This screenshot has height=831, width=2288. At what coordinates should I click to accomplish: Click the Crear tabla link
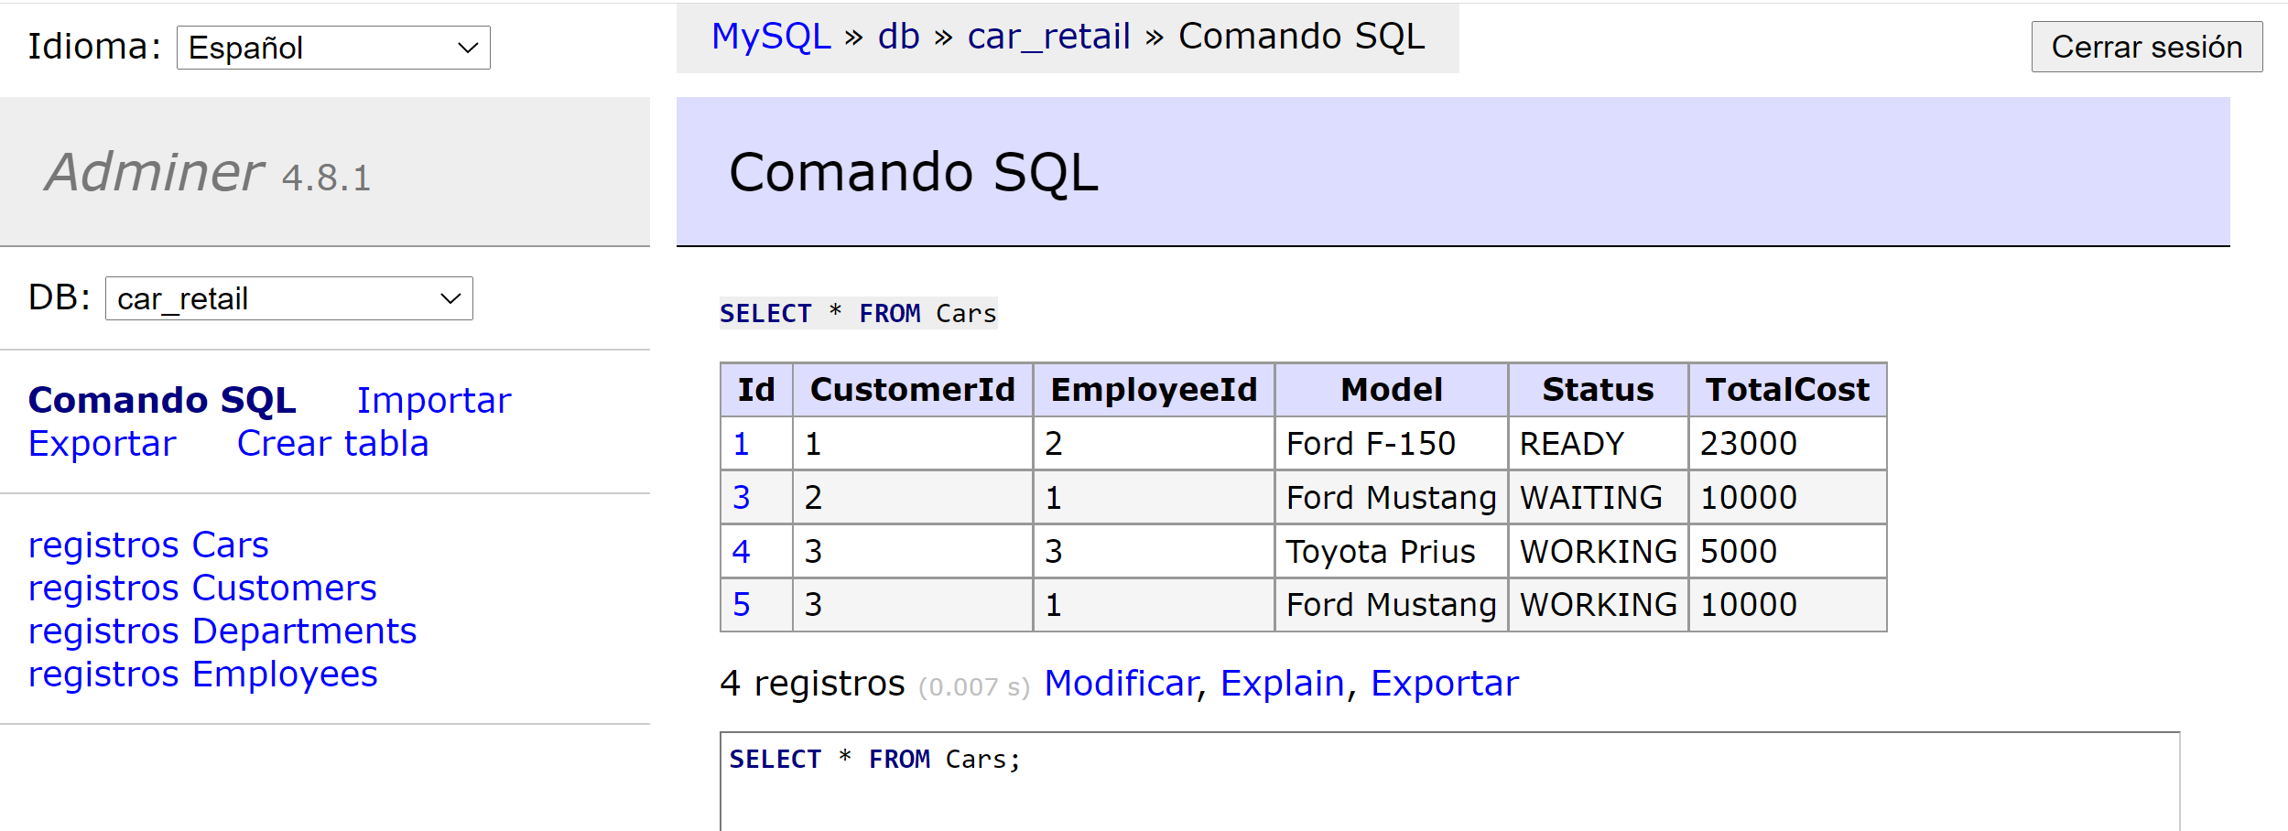point(332,443)
